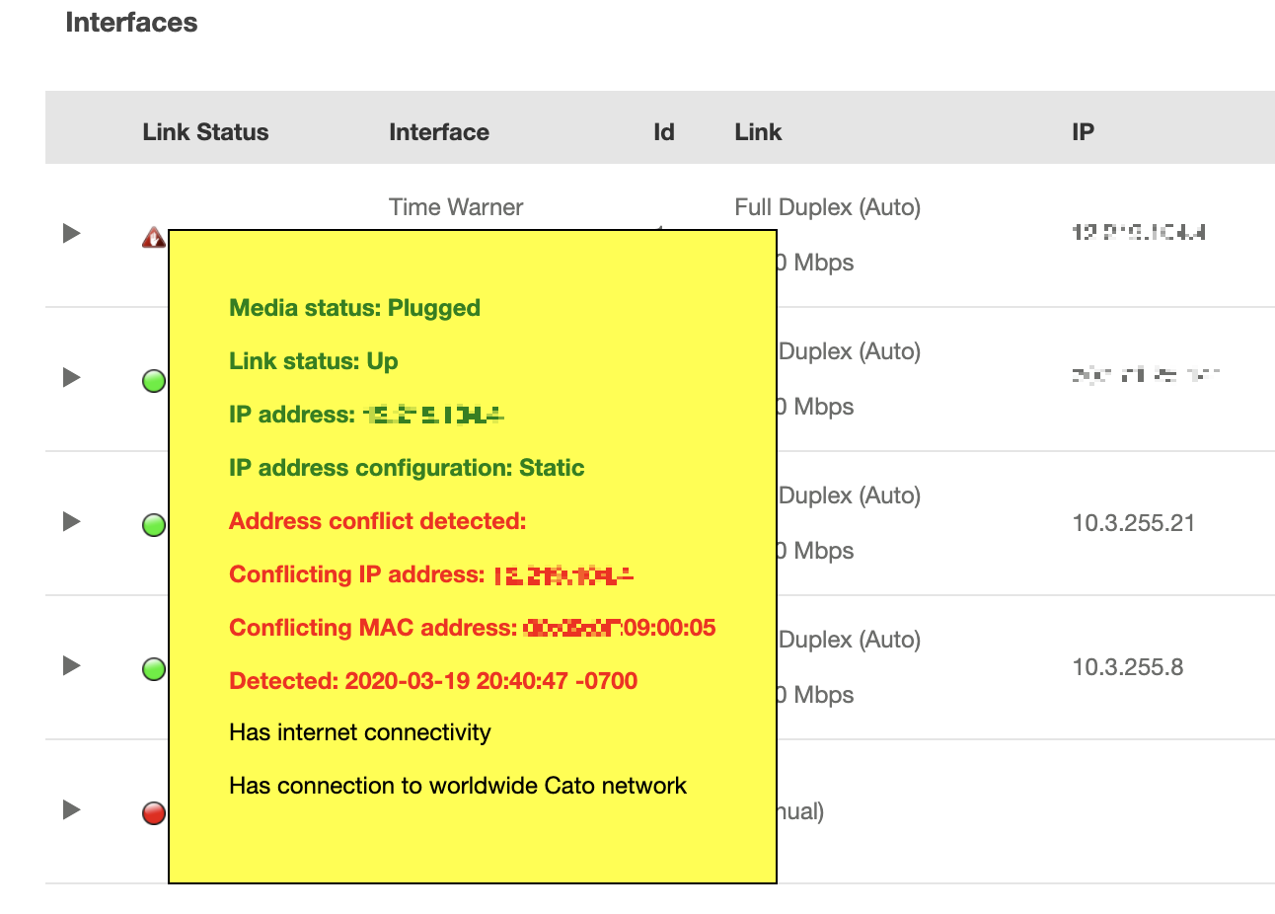The height and width of the screenshot is (914, 1275).
Task: Click the IP column header
Action: (1083, 132)
